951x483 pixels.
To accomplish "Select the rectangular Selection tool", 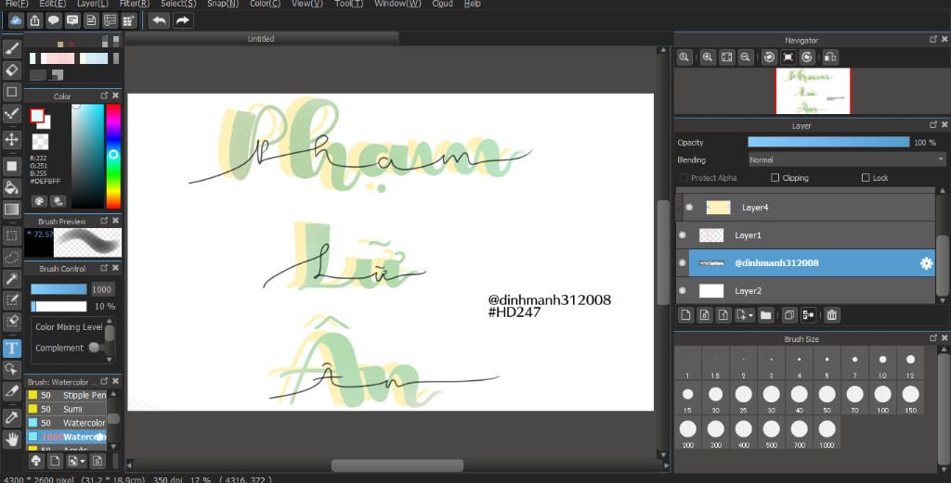I will click(11, 235).
